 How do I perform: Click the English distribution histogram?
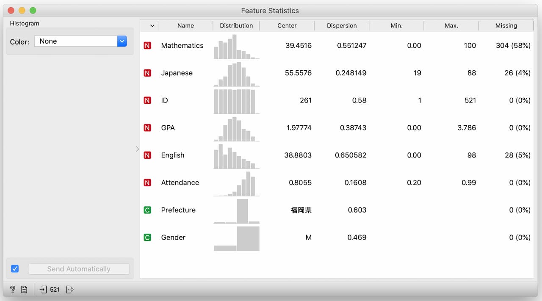pyautogui.click(x=236, y=156)
